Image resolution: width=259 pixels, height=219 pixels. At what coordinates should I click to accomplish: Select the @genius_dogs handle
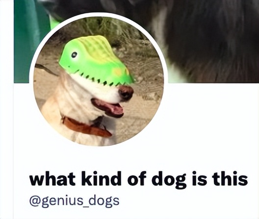click(74, 201)
